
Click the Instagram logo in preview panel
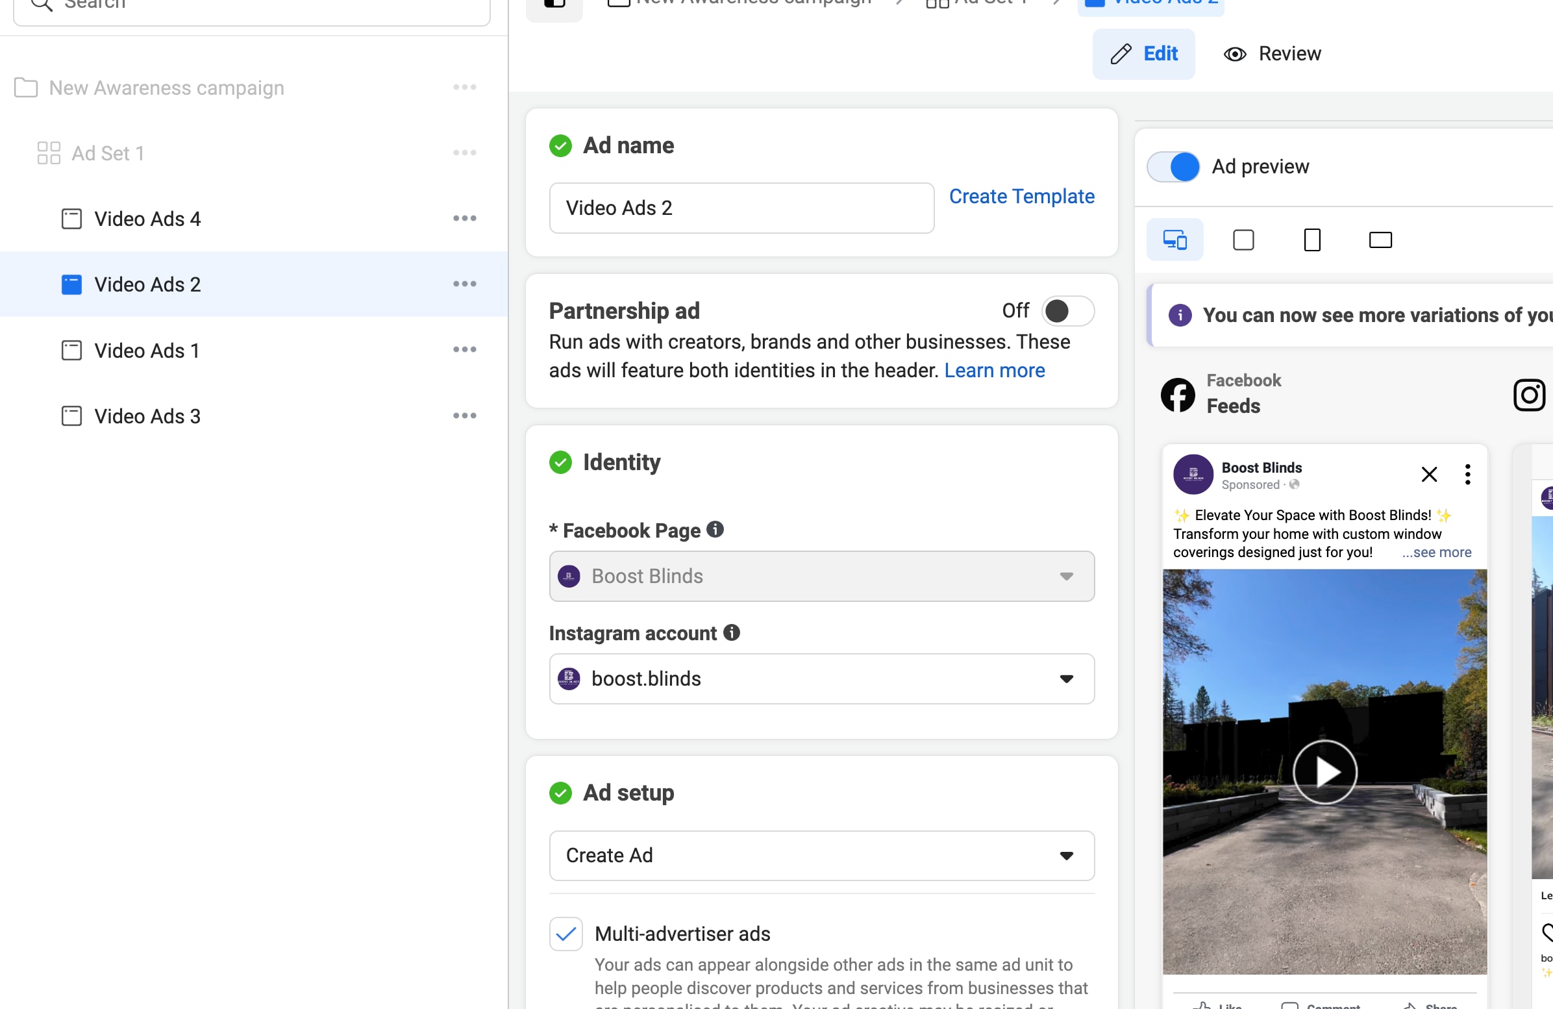tap(1528, 395)
